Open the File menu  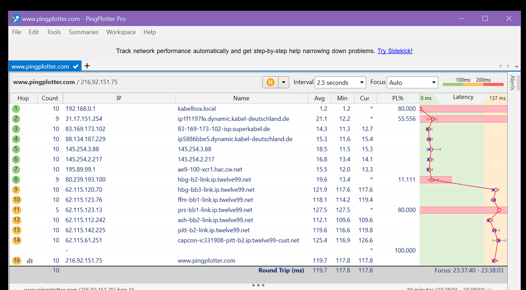coord(16,32)
